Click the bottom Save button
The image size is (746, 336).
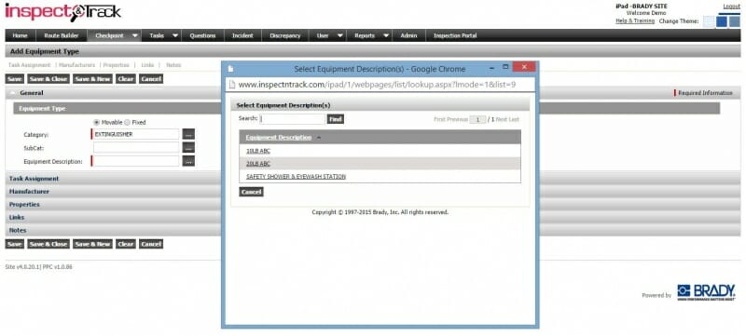pos(15,244)
